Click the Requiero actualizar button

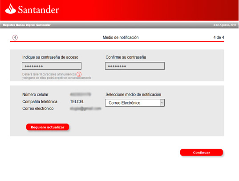48,127
